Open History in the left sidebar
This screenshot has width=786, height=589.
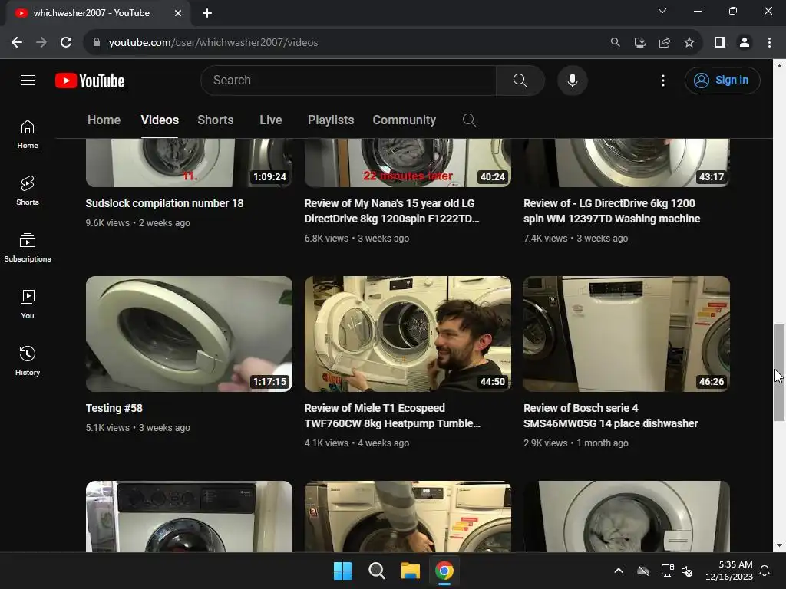[x=28, y=360]
